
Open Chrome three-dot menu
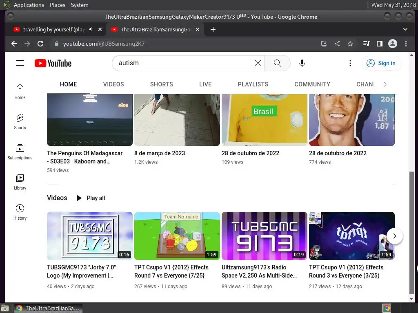click(x=406, y=44)
